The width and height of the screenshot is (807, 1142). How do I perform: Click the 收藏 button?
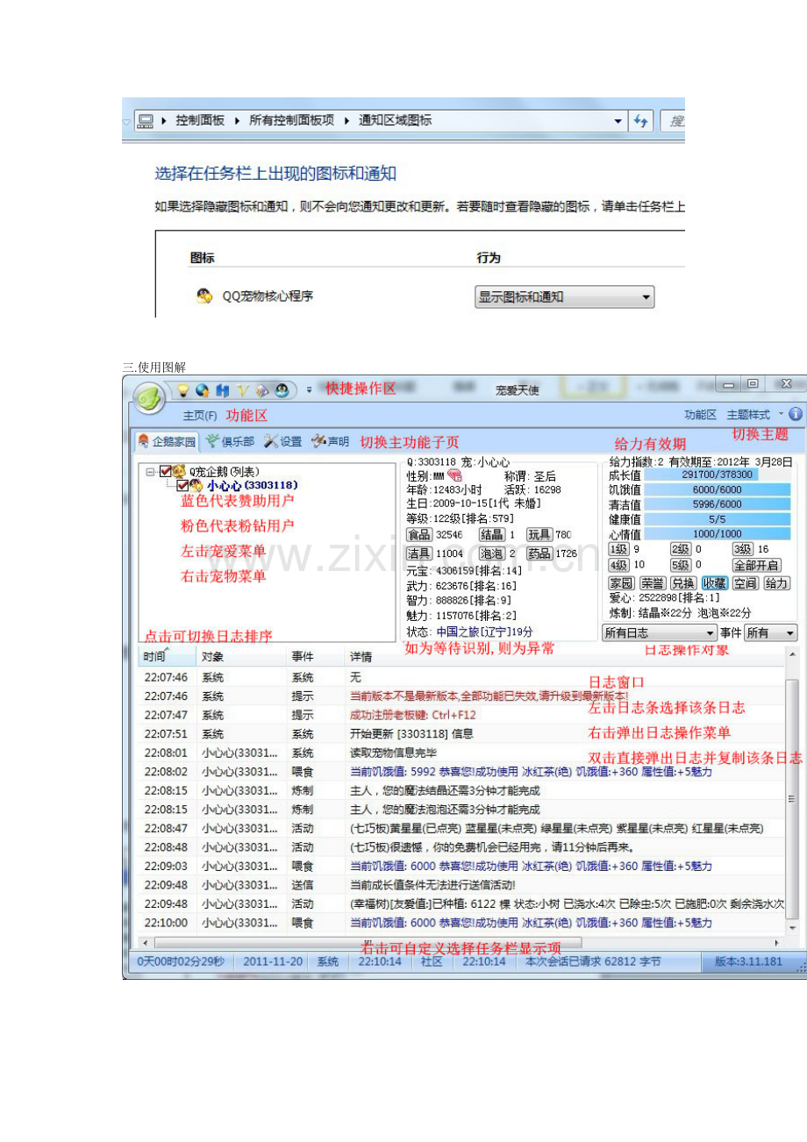715,583
